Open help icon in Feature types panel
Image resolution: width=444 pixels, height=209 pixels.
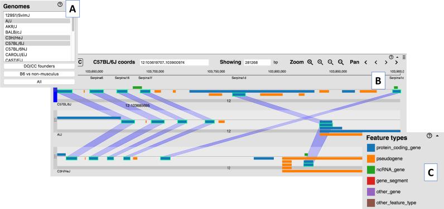click(429, 136)
